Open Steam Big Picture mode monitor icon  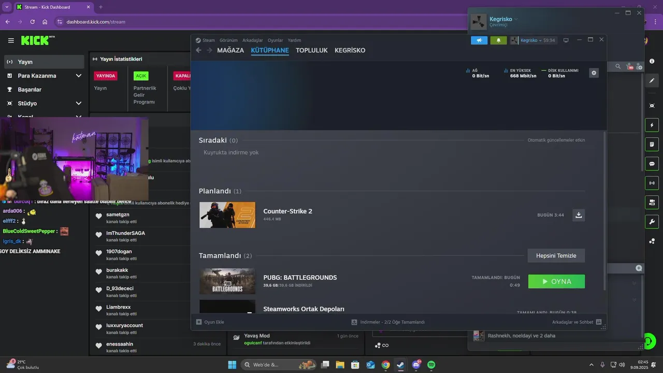tap(566, 40)
